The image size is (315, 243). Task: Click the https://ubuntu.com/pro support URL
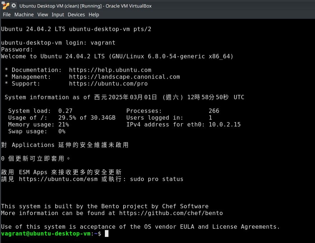(x=108, y=84)
